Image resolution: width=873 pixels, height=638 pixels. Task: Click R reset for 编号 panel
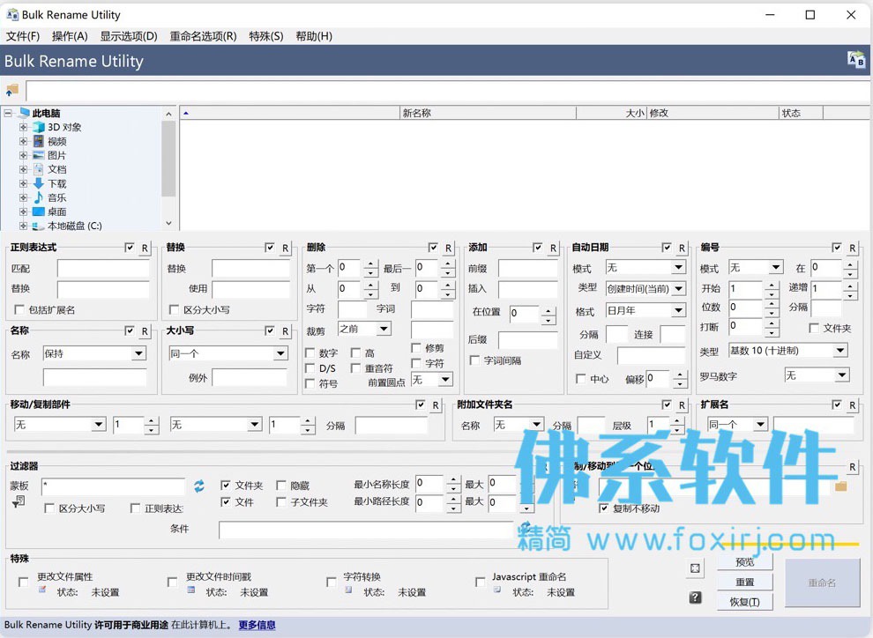pos(852,249)
